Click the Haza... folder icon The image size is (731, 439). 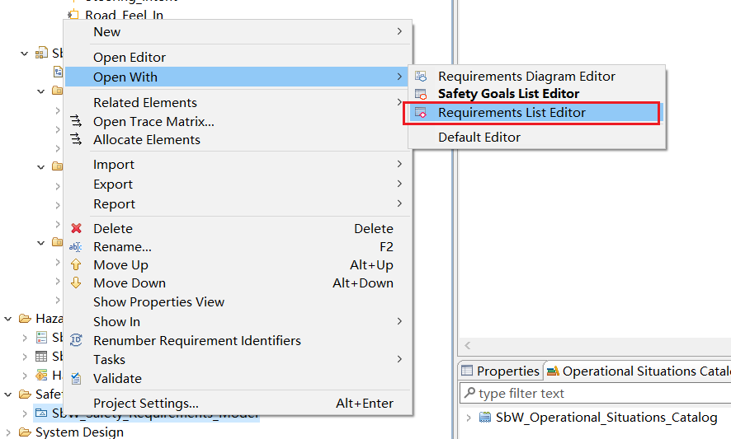click(25, 319)
